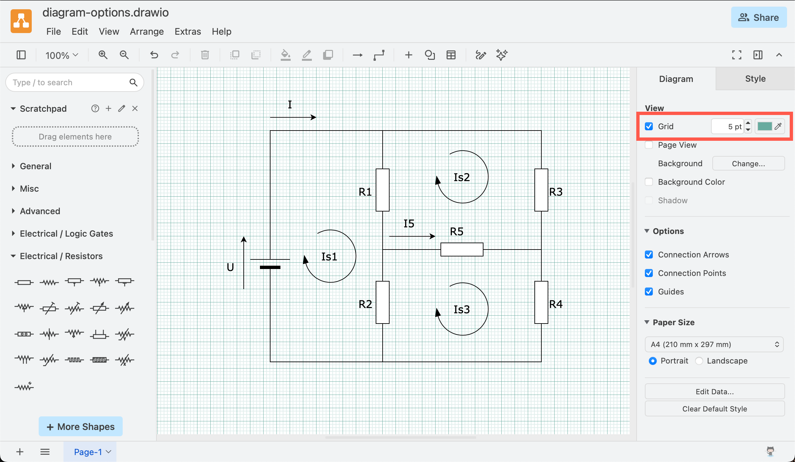Viewport: 795px width, 462px height.
Task: Uncheck the Guides option
Action: (x=649, y=291)
